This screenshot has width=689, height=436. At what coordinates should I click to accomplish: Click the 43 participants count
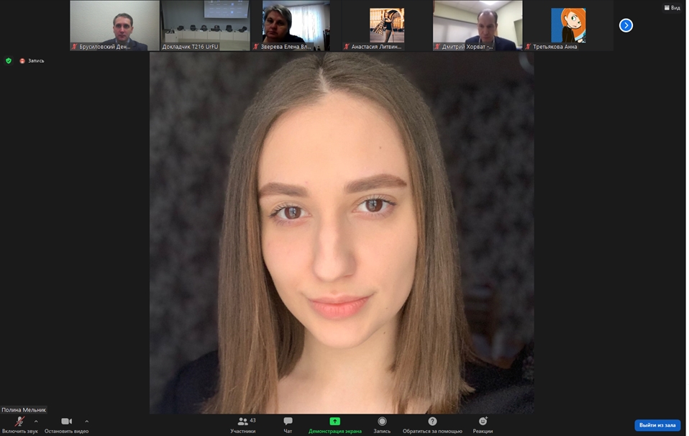[252, 420]
